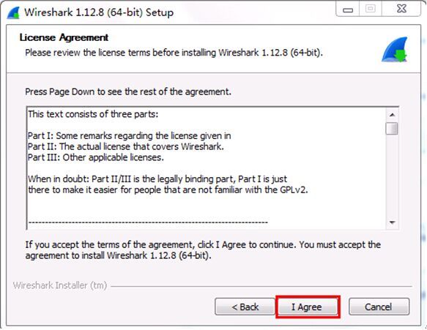Click the 'Part II: The actual license' line
The width and height of the screenshot is (427, 330).
pos(126,146)
